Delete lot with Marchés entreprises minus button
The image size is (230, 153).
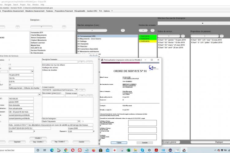coord(123,30)
